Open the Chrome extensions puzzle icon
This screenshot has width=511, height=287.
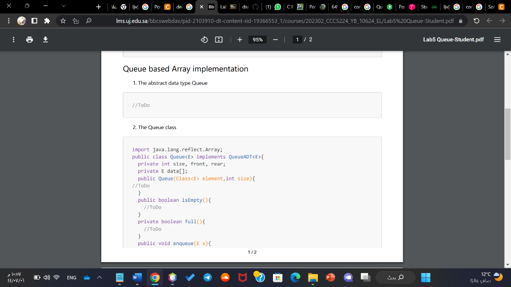click(47, 20)
